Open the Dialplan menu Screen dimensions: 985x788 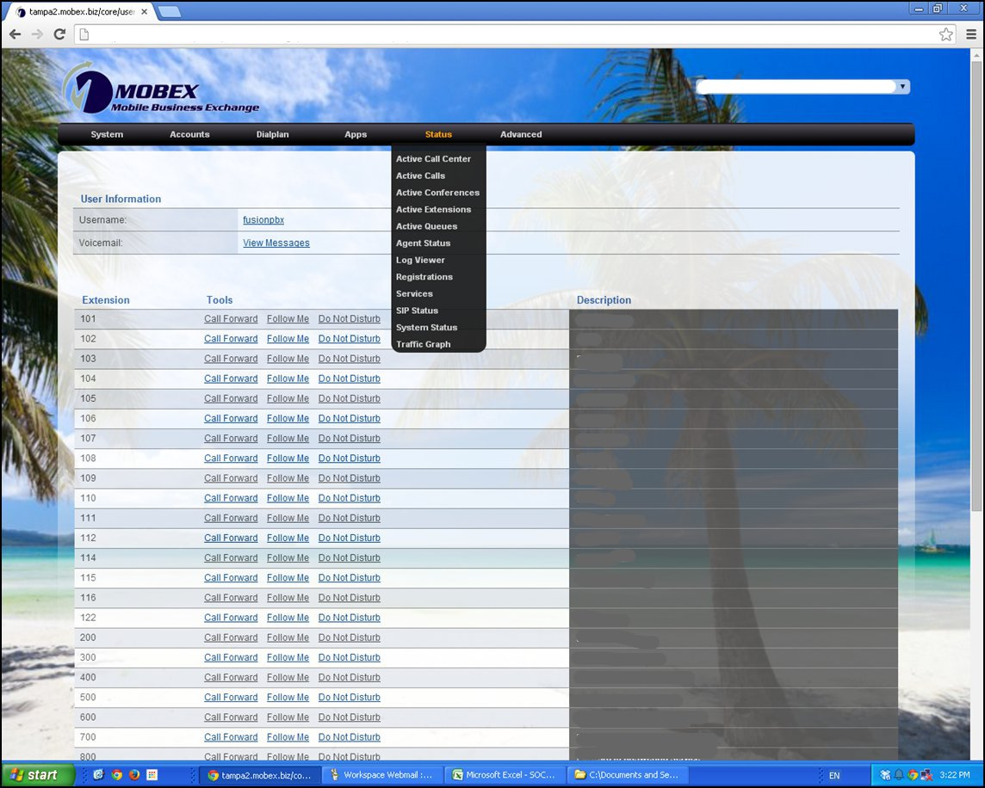tap(272, 134)
